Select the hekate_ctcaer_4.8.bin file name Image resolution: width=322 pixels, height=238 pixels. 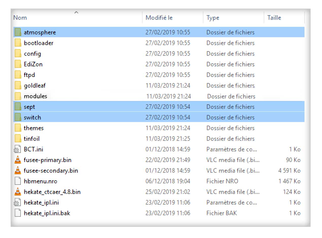52,192
